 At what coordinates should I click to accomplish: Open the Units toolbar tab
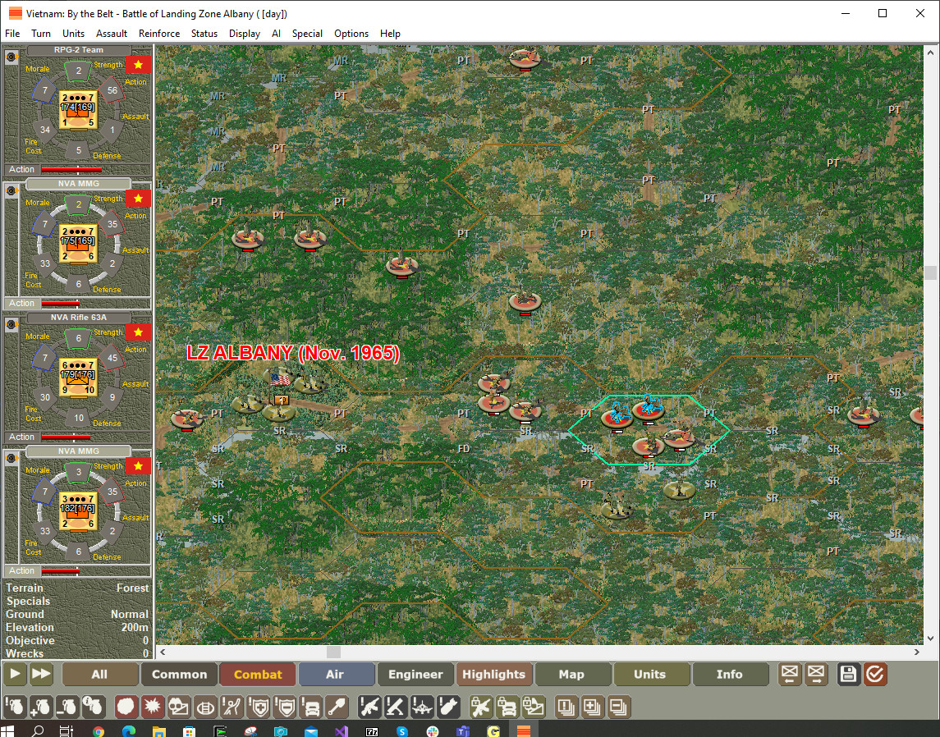pyautogui.click(x=652, y=674)
